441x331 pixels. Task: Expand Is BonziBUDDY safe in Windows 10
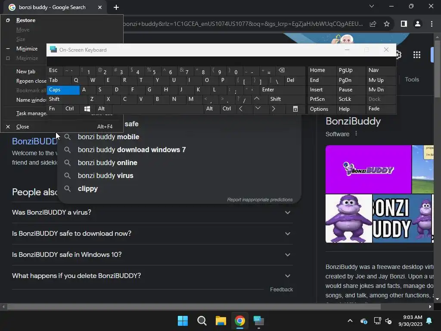click(152, 255)
